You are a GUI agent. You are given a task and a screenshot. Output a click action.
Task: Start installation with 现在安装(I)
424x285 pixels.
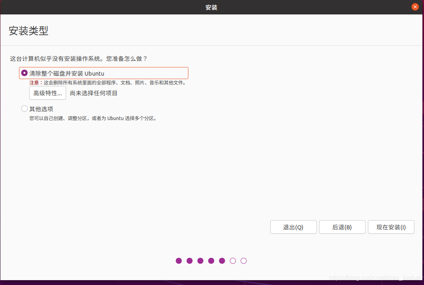(391, 227)
